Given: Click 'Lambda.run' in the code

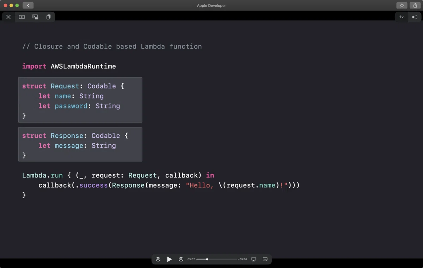Looking at the screenshot, I should click(43, 175).
